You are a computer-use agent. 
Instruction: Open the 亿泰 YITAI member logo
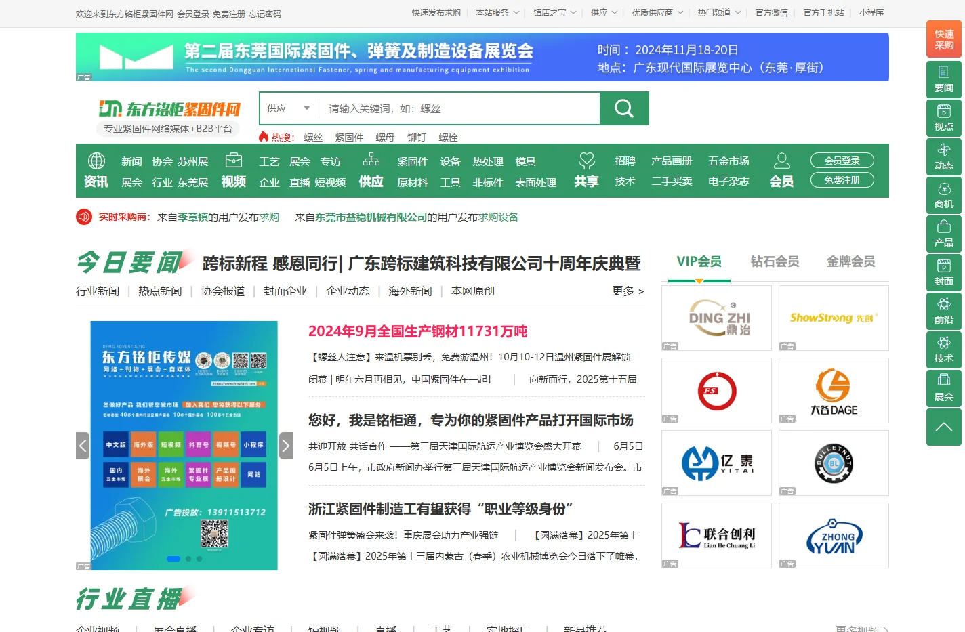716,463
